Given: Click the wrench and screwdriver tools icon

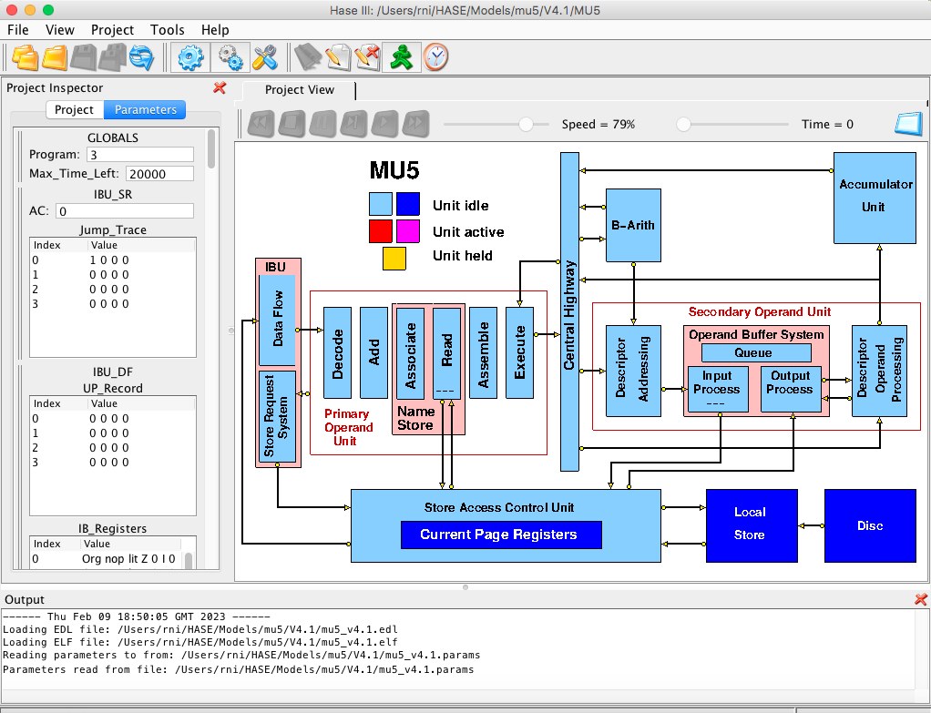Looking at the screenshot, I should click(265, 57).
